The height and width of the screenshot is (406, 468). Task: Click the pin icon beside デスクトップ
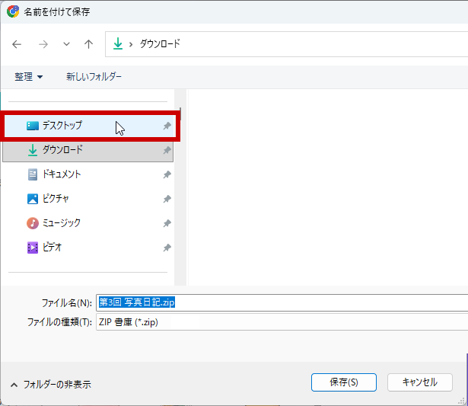[x=167, y=126]
